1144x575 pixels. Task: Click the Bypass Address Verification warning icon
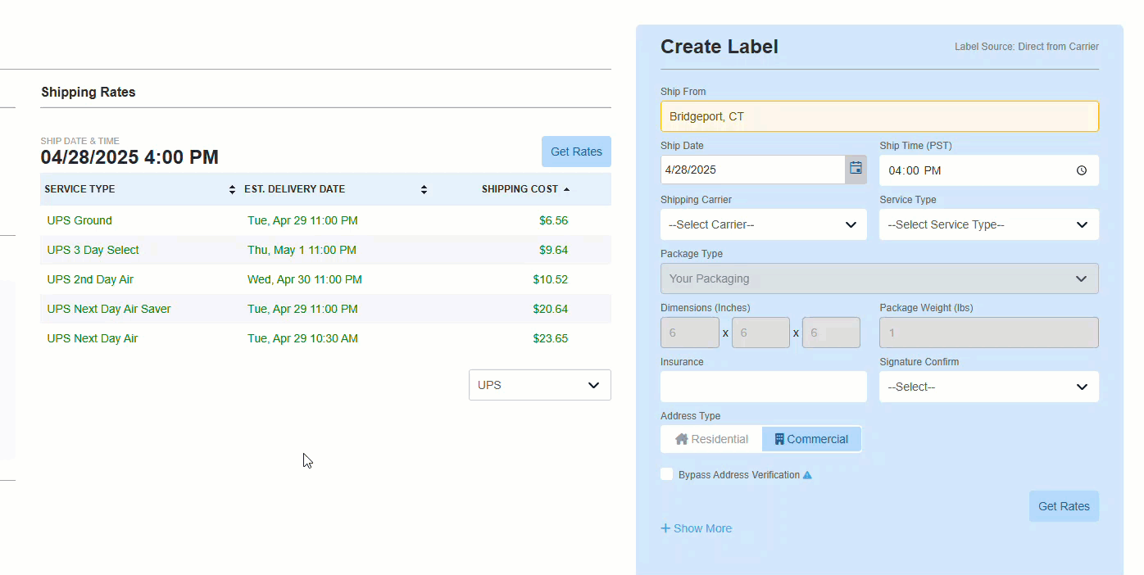807,475
